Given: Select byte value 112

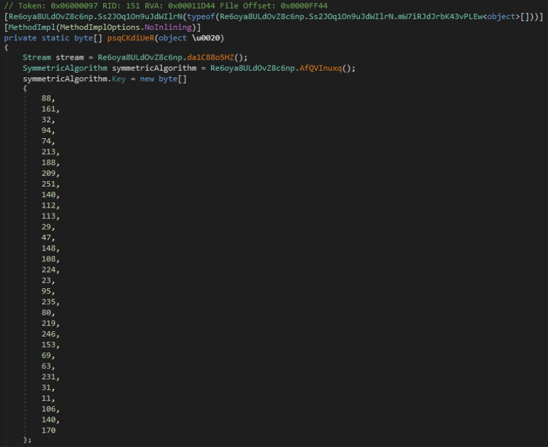Looking at the screenshot, I should [x=48, y=206].
